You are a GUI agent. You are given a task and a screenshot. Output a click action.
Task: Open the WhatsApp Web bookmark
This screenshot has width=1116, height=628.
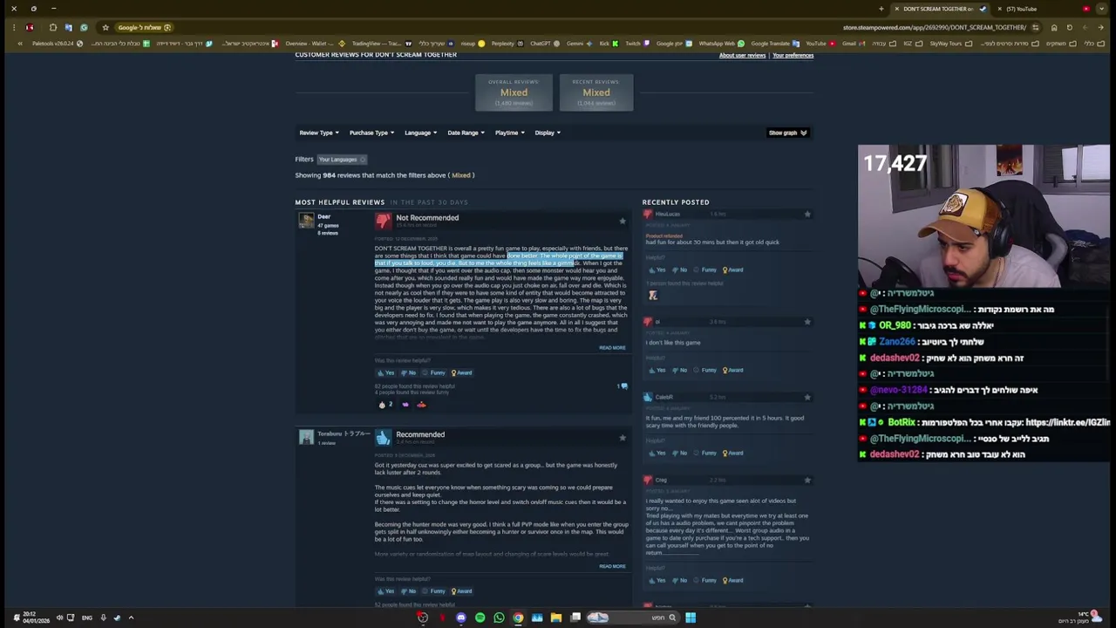pos(720,44)
